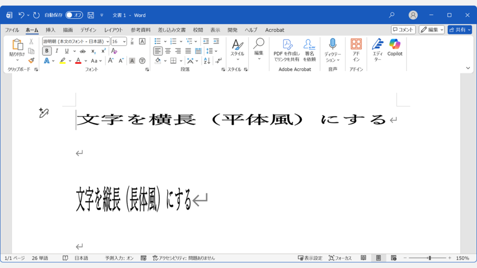Toggle Bold formatting off
The height and width of the screenshot is (268, 477).
click(x=46, y=51)
